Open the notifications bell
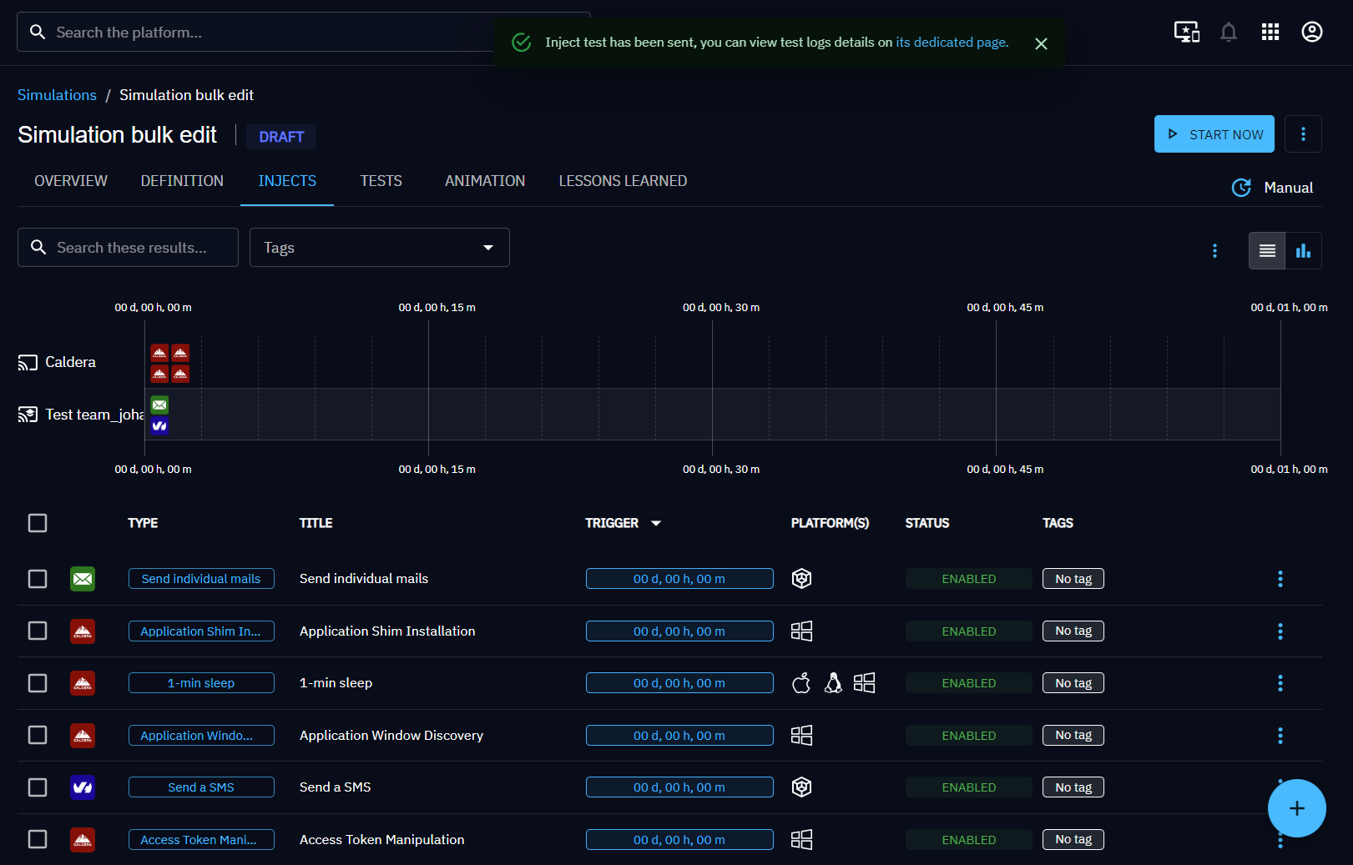The image size is (1353, 865). click(1228, 33)
